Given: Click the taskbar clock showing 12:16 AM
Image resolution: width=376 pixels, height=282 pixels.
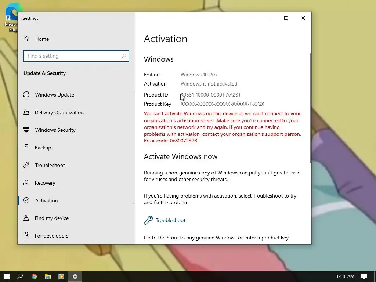Looking at the screenshot, I should [345, 276].
